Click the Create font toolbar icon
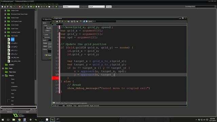 click(41, 7)
